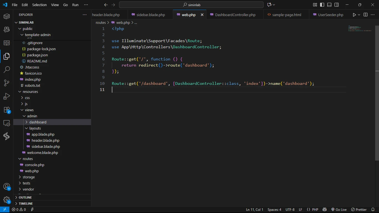The width and height of the screenshot is (379, 213).
Task: Open the Selection menu
Action: (39, 5)
